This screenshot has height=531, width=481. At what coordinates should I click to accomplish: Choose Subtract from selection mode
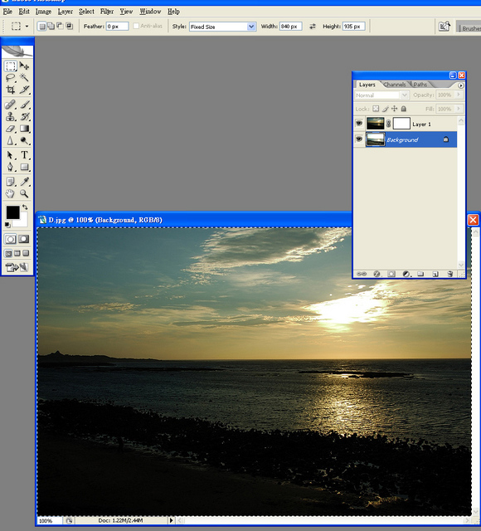[x=60, y=26]
